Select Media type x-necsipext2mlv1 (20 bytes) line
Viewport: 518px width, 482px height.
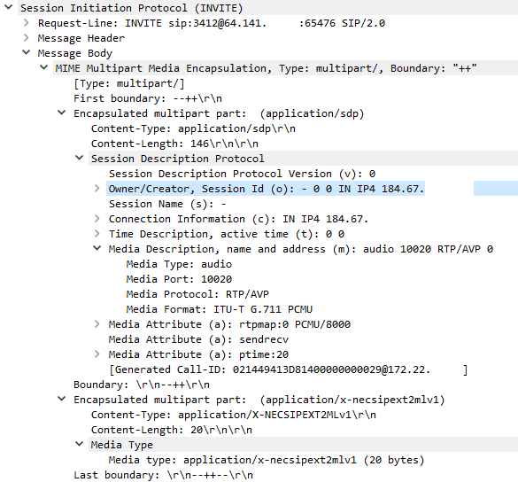[x=267, y=460]
